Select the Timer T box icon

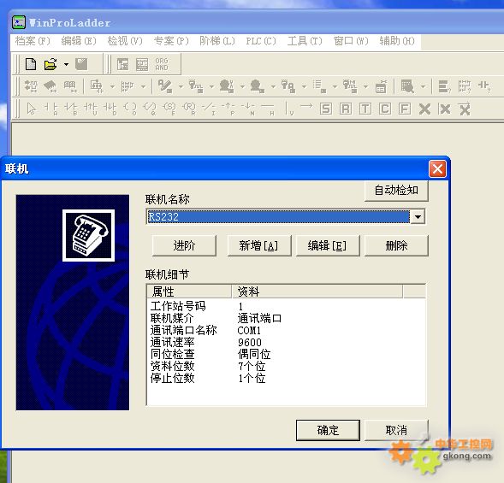click(365, 109)
